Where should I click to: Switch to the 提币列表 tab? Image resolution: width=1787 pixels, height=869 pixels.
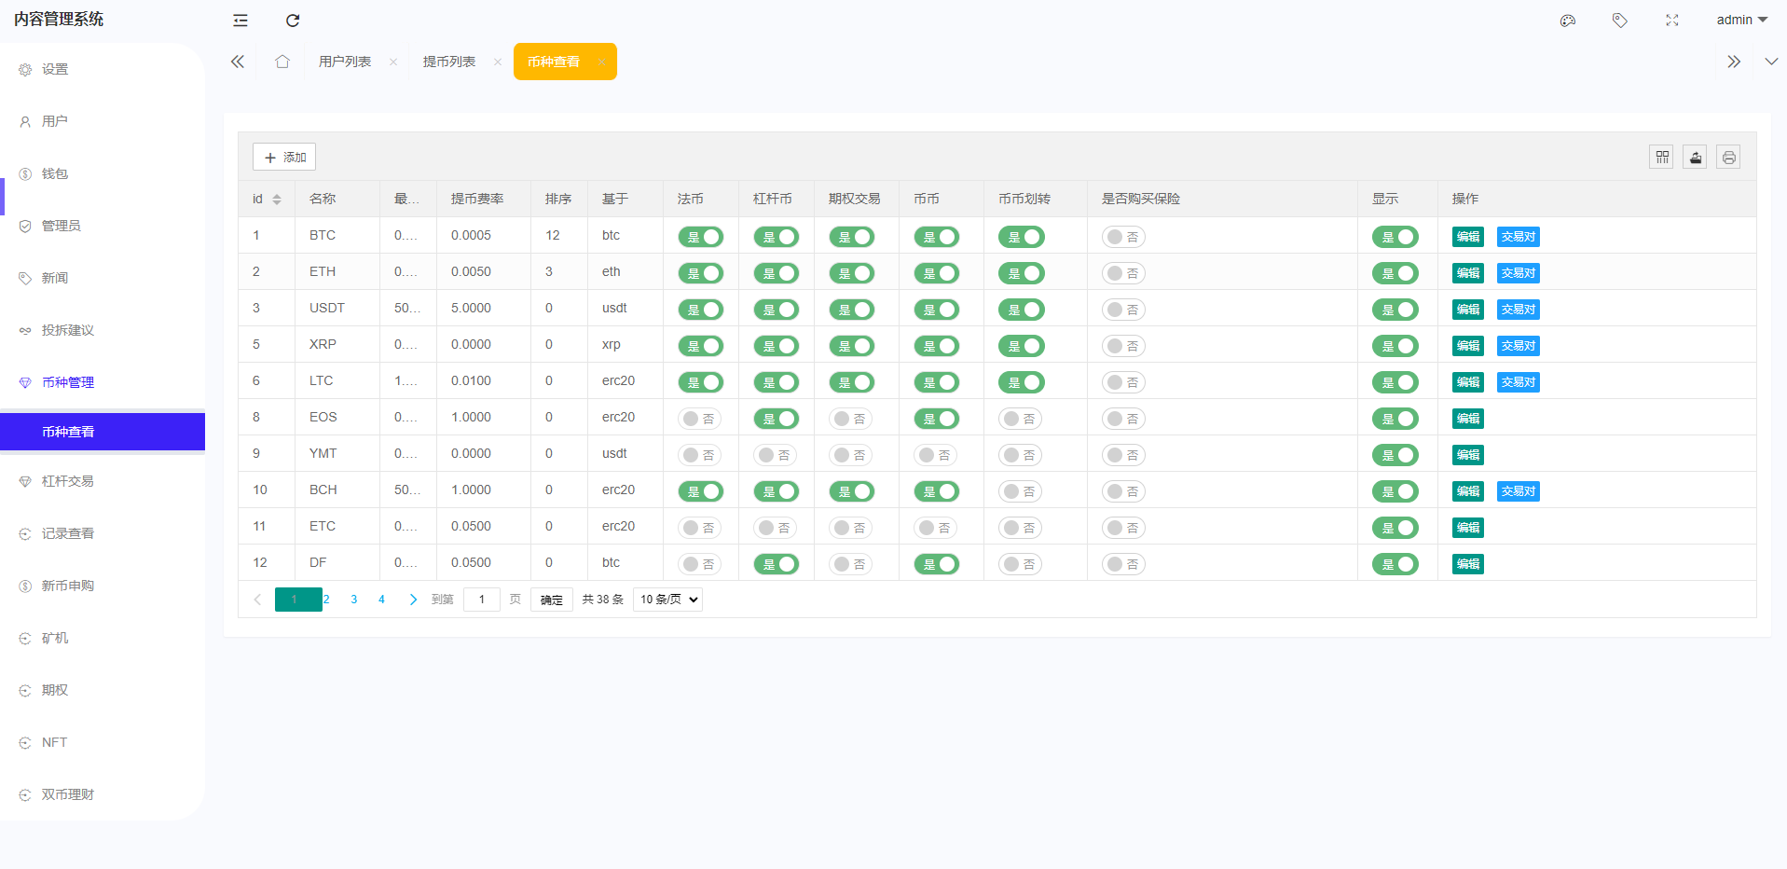(448, 61)
